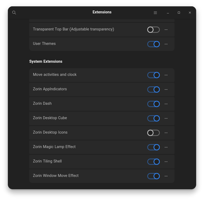Toggle off Zorin Magic Lamp Effect

[154, 147]
